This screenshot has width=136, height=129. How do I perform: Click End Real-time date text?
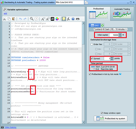click(x=104, y=69)
